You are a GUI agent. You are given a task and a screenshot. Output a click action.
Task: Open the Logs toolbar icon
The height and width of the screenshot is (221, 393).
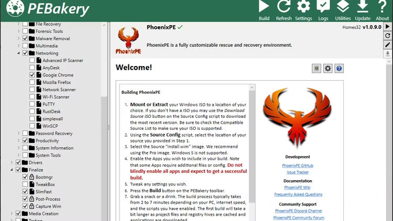tap(323, 10)
